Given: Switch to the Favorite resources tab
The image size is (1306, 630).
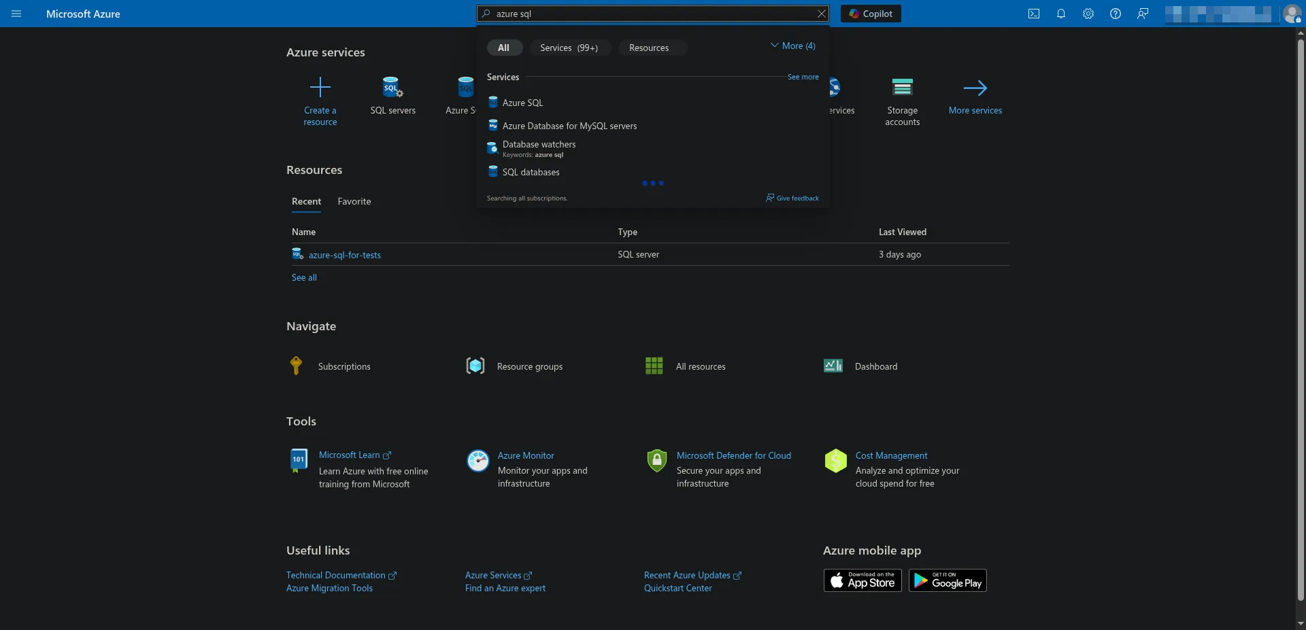Looking at the screenshot, I should tap(354, 201).
